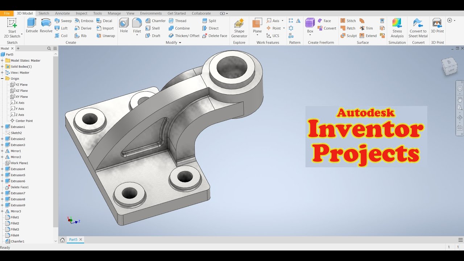Screen dimensions: 464x261
Task: Click the ViewCube LEFT face
Action: pyautogui.click(x=451, y=70)
